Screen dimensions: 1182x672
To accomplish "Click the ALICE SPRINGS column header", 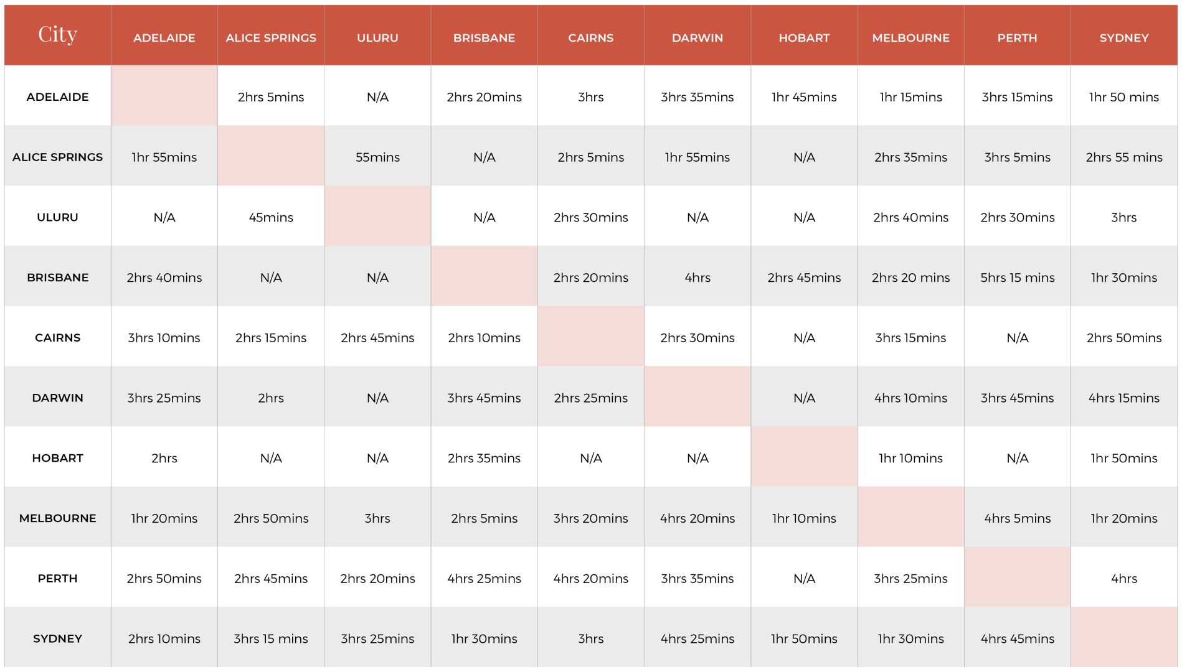I will [x=271, y=38].
